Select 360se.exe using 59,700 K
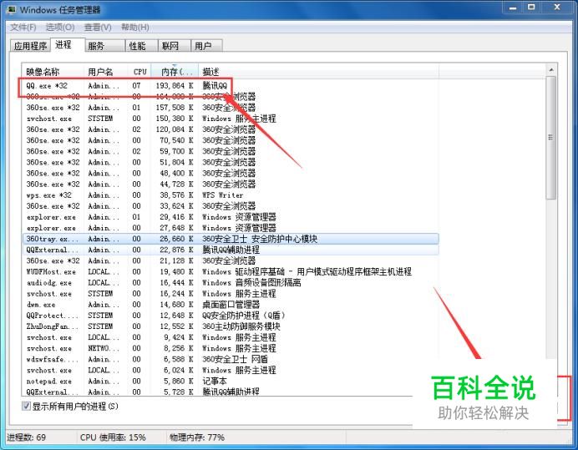578x450 pixels. (231, 151)
